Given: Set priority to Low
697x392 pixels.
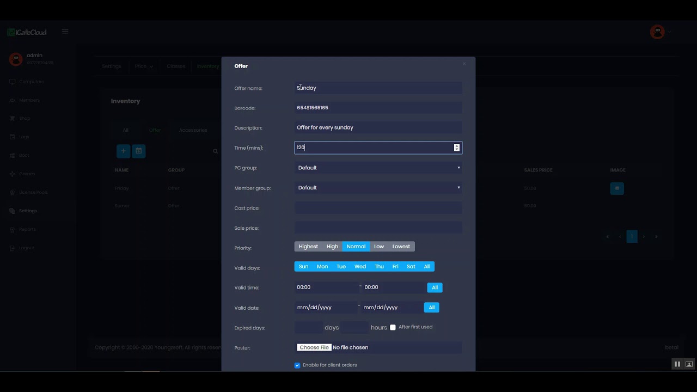Looking at the screenshot, I should (x=379, y=247).
